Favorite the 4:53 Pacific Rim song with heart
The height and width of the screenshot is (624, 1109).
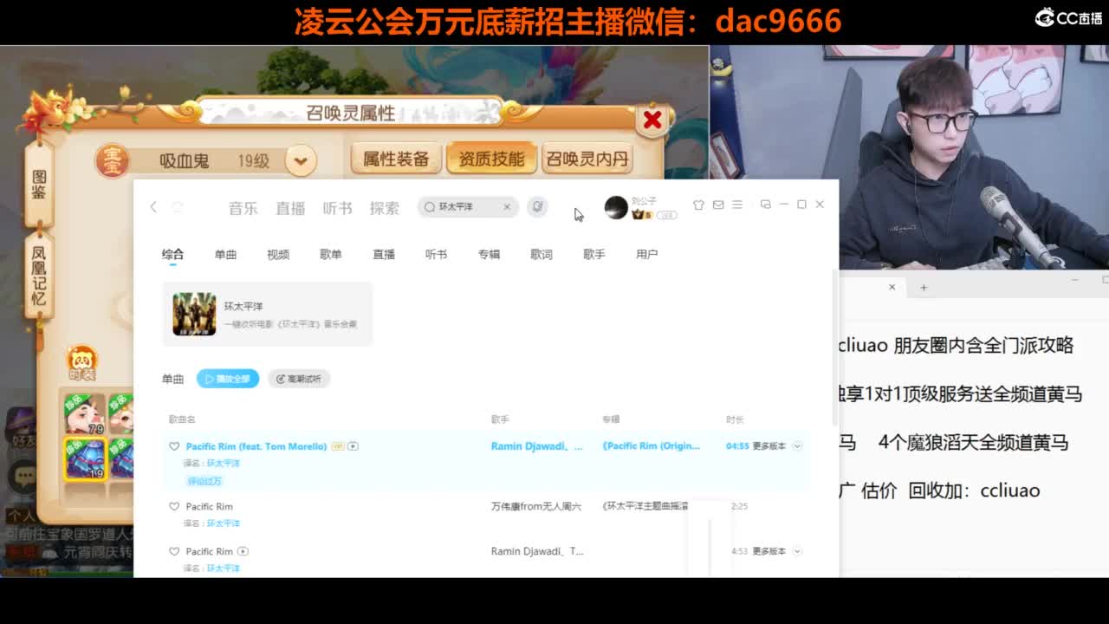coord(174,551)
